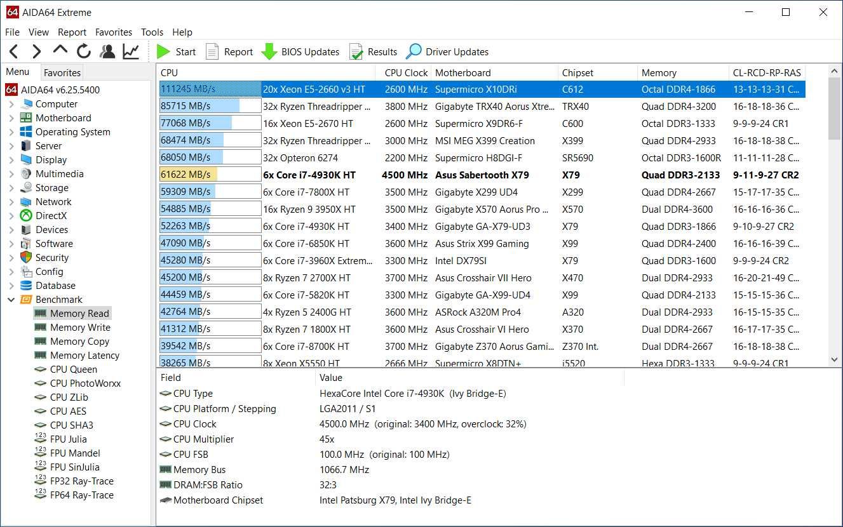Click the Report toolbar button

tap(229, 51)
